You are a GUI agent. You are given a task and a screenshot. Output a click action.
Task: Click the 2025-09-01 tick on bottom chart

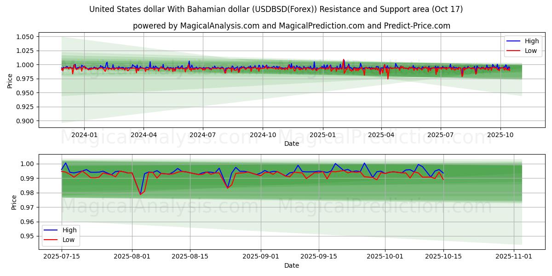click(x=261, y=256)
